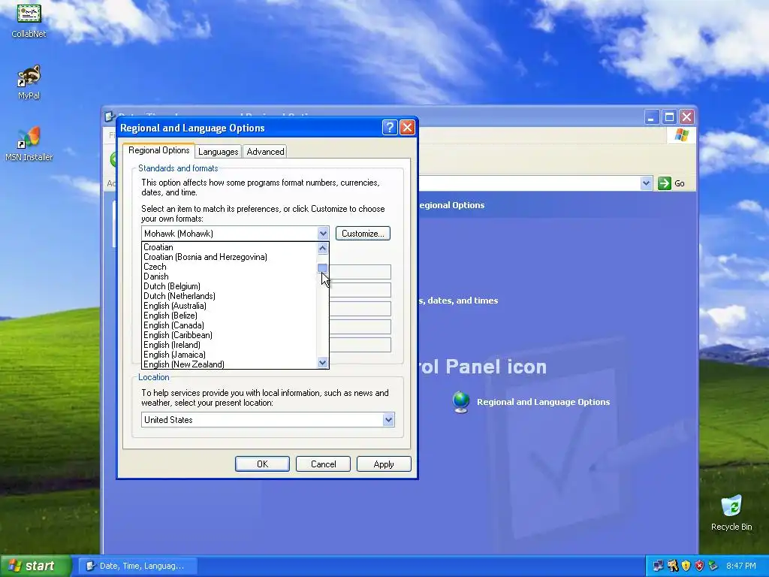This screenshot has height=577, width=769.
Task: Maximize the Control Panel background window
Action: (x=669, y=116)
